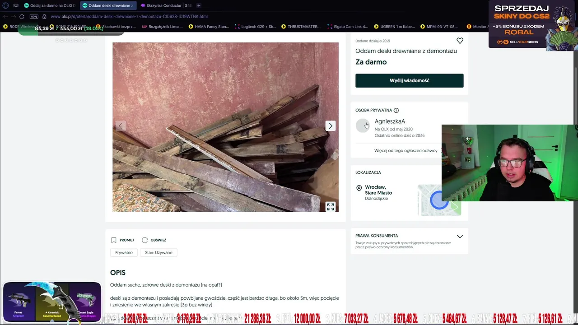This screenshot has height=325, width=578.
Task: Open the 'Elgato Cam Link 4...' bookmark
Action: [x=348, y=27]
